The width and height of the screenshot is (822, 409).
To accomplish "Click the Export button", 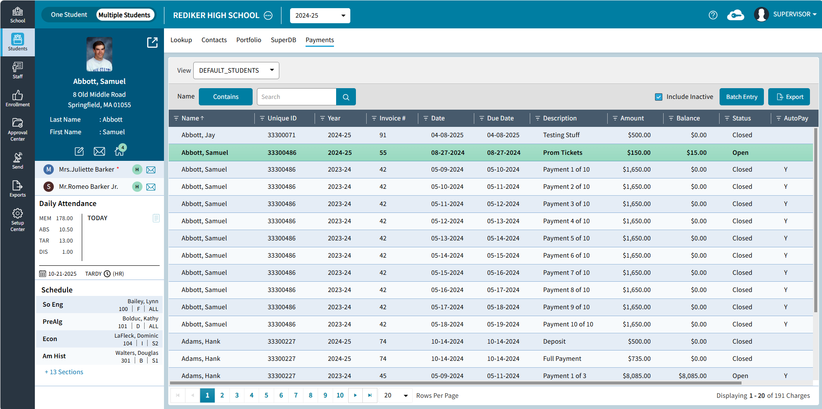I will click(789, 97).
